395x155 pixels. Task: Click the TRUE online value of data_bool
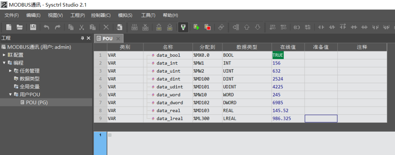tap(278, 55)
